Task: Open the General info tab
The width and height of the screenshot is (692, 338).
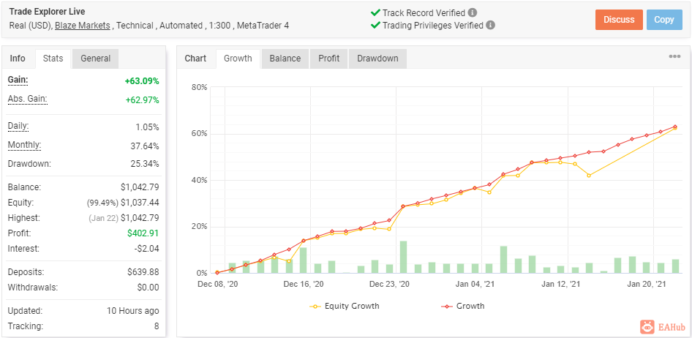Action: (x=96, y=59)
